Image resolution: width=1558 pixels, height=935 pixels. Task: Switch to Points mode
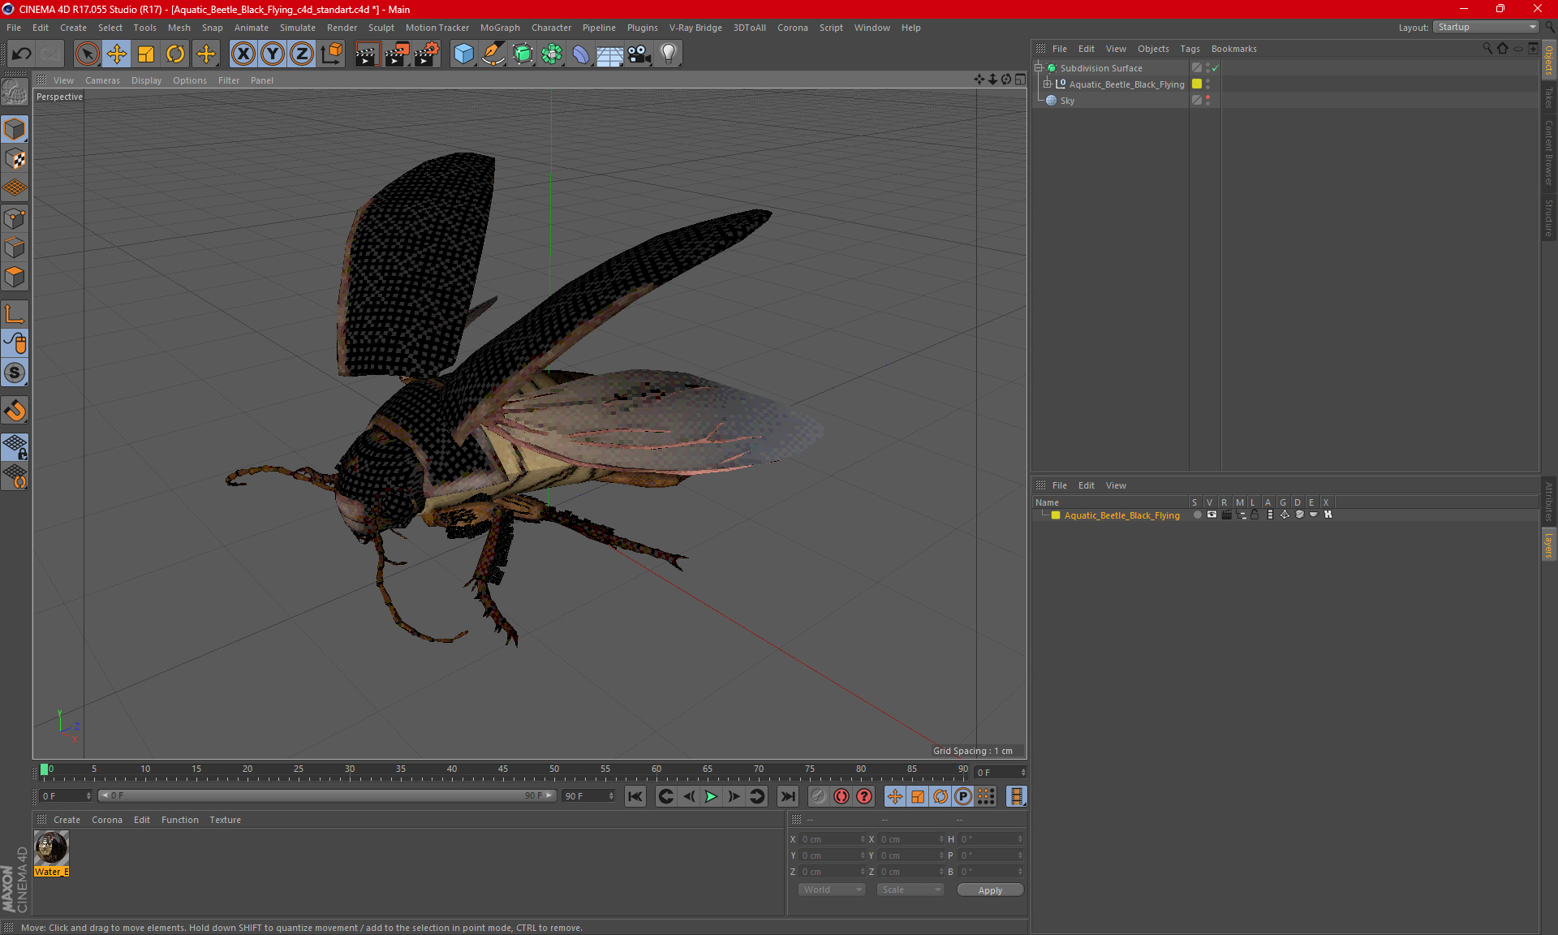click(15, 218)
